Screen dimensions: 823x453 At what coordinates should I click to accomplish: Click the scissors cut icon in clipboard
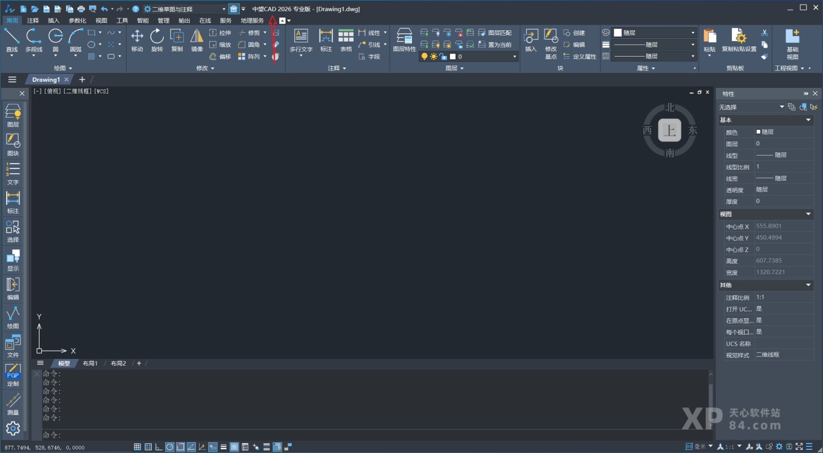764,33
